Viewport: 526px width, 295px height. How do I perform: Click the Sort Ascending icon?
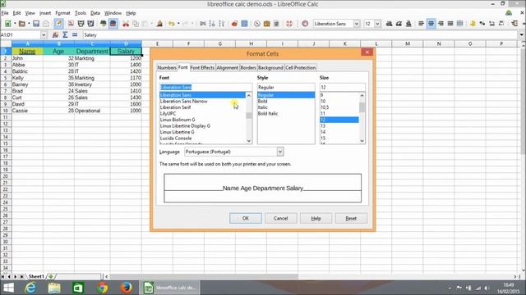click(212, 24)
